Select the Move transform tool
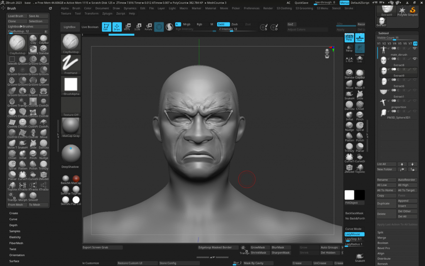The width and height of the screenshot is (425, 266). click(127, 27)
